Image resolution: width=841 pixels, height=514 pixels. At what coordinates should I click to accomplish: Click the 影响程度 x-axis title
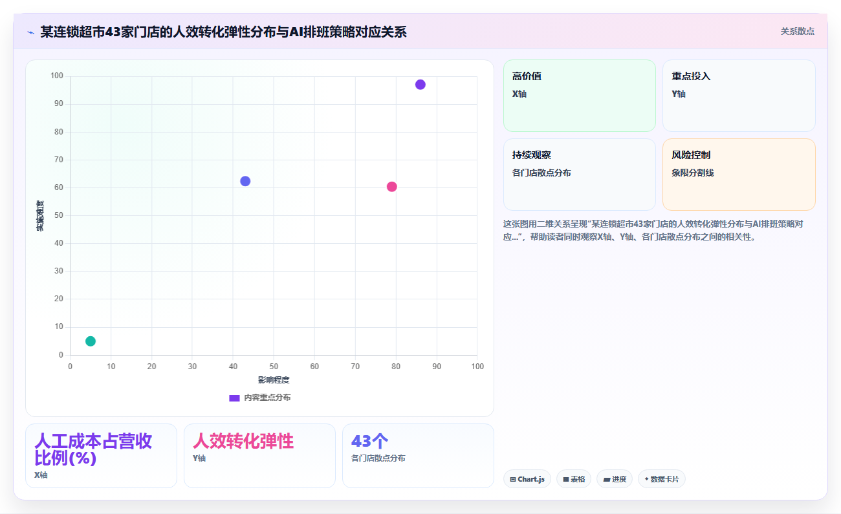click(274, 380)
